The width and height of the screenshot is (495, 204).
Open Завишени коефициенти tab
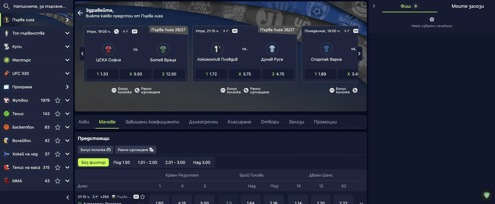[x=152, y=122]
